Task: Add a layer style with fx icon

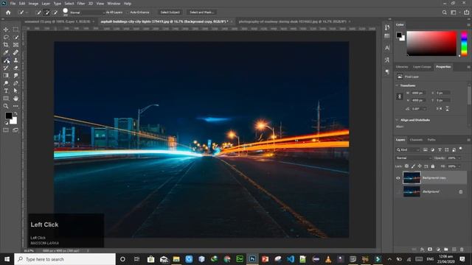Action: 422,250
